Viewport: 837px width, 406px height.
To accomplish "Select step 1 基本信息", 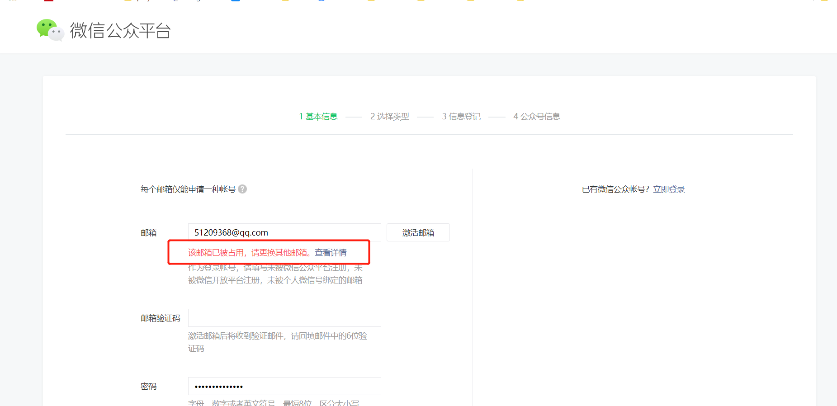I will click(x=318, y=117).
